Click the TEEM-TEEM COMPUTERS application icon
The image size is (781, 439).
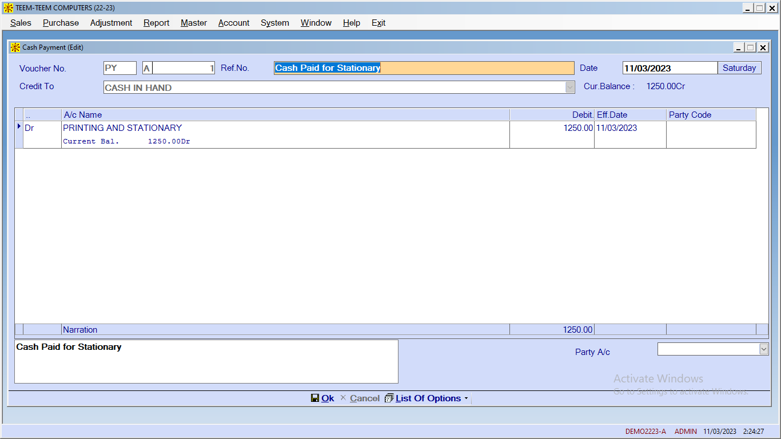(9, 8)
